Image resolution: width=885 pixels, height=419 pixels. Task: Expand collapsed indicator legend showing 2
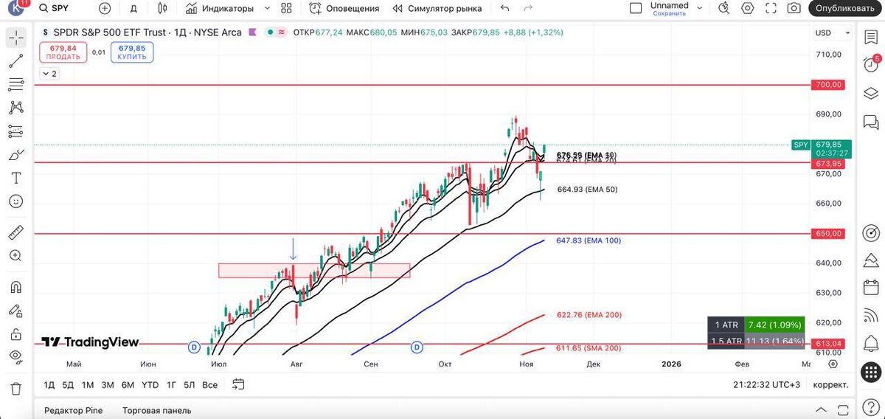click(49, 74)
